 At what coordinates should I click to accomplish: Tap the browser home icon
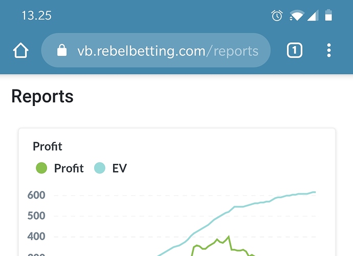click(20, 50)
